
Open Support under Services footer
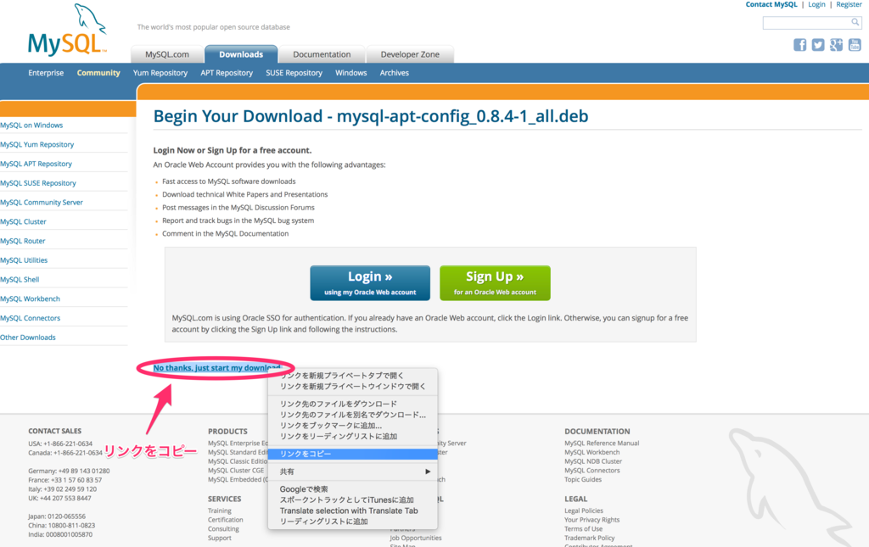tap(220, 538)
